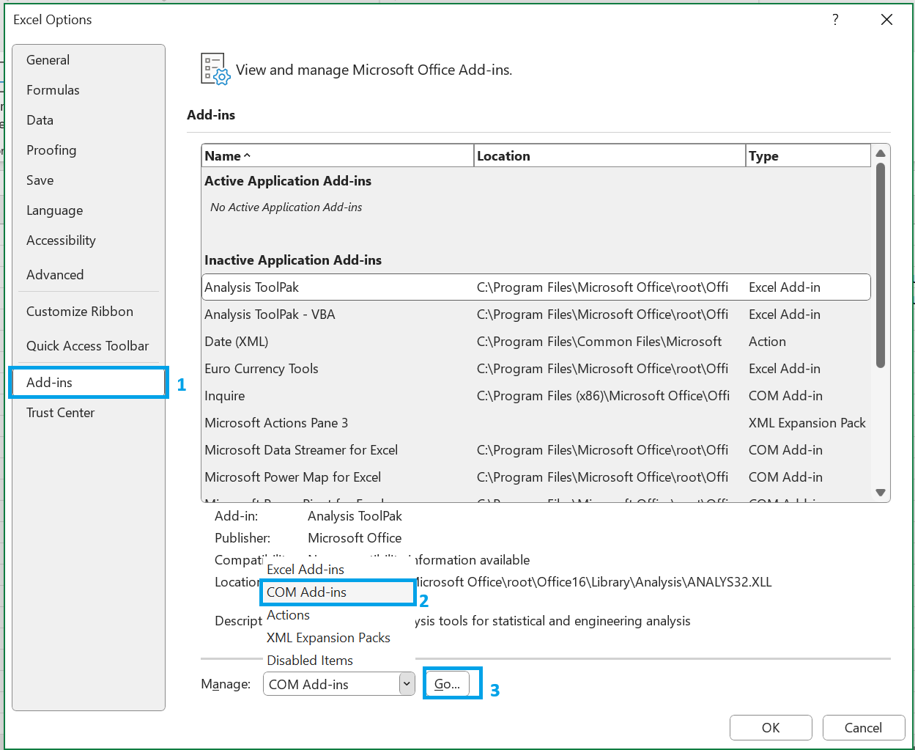Choose XML Expansion Packs option
This screenshot has width=915, height=750.
coord(338,638)
